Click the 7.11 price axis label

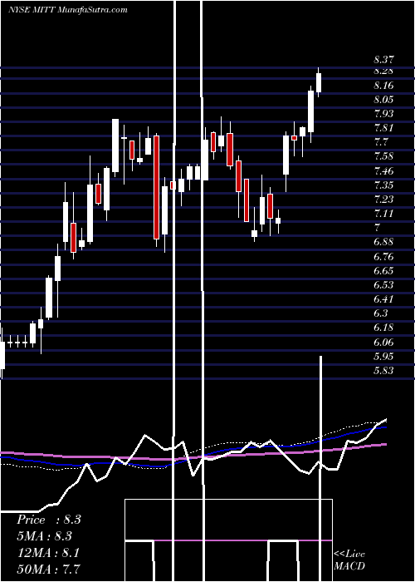coord(383,214)
